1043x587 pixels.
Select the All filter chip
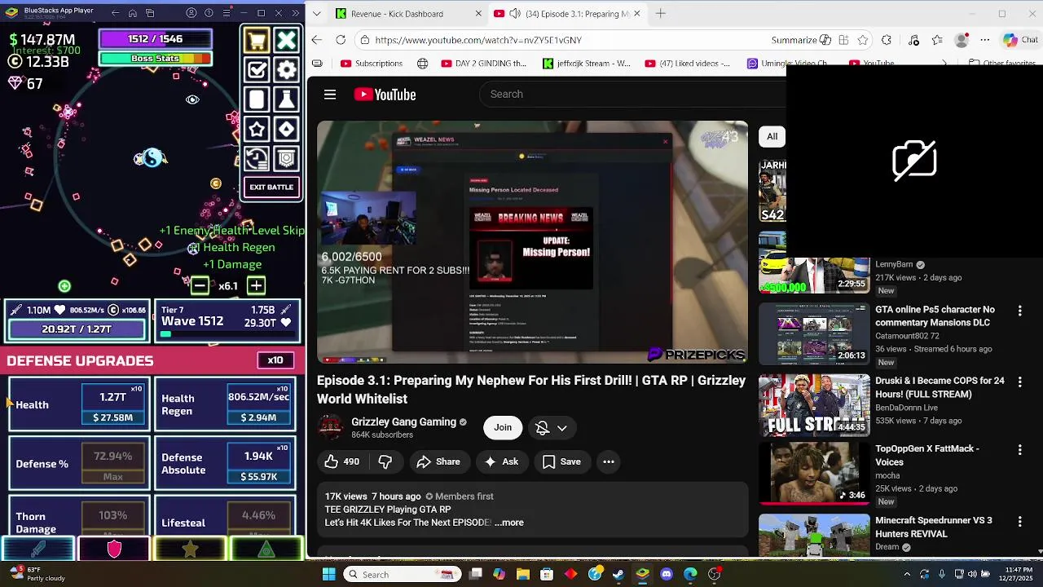point(772,137)
